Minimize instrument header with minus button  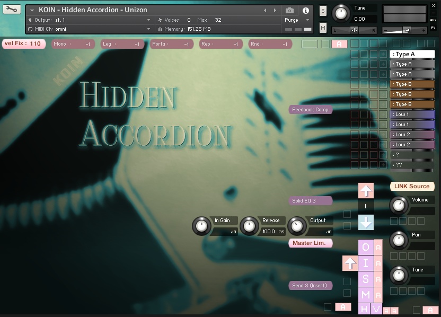point(433,13)
